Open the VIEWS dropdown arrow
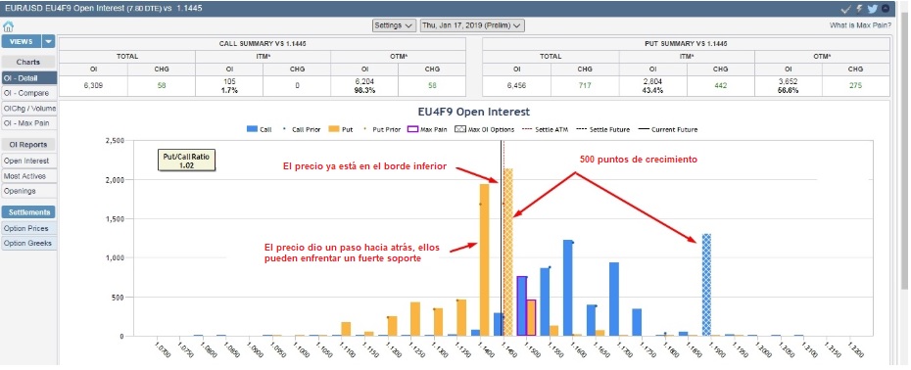The height and width of the screenshot is (370, 911). click(49, 41)
